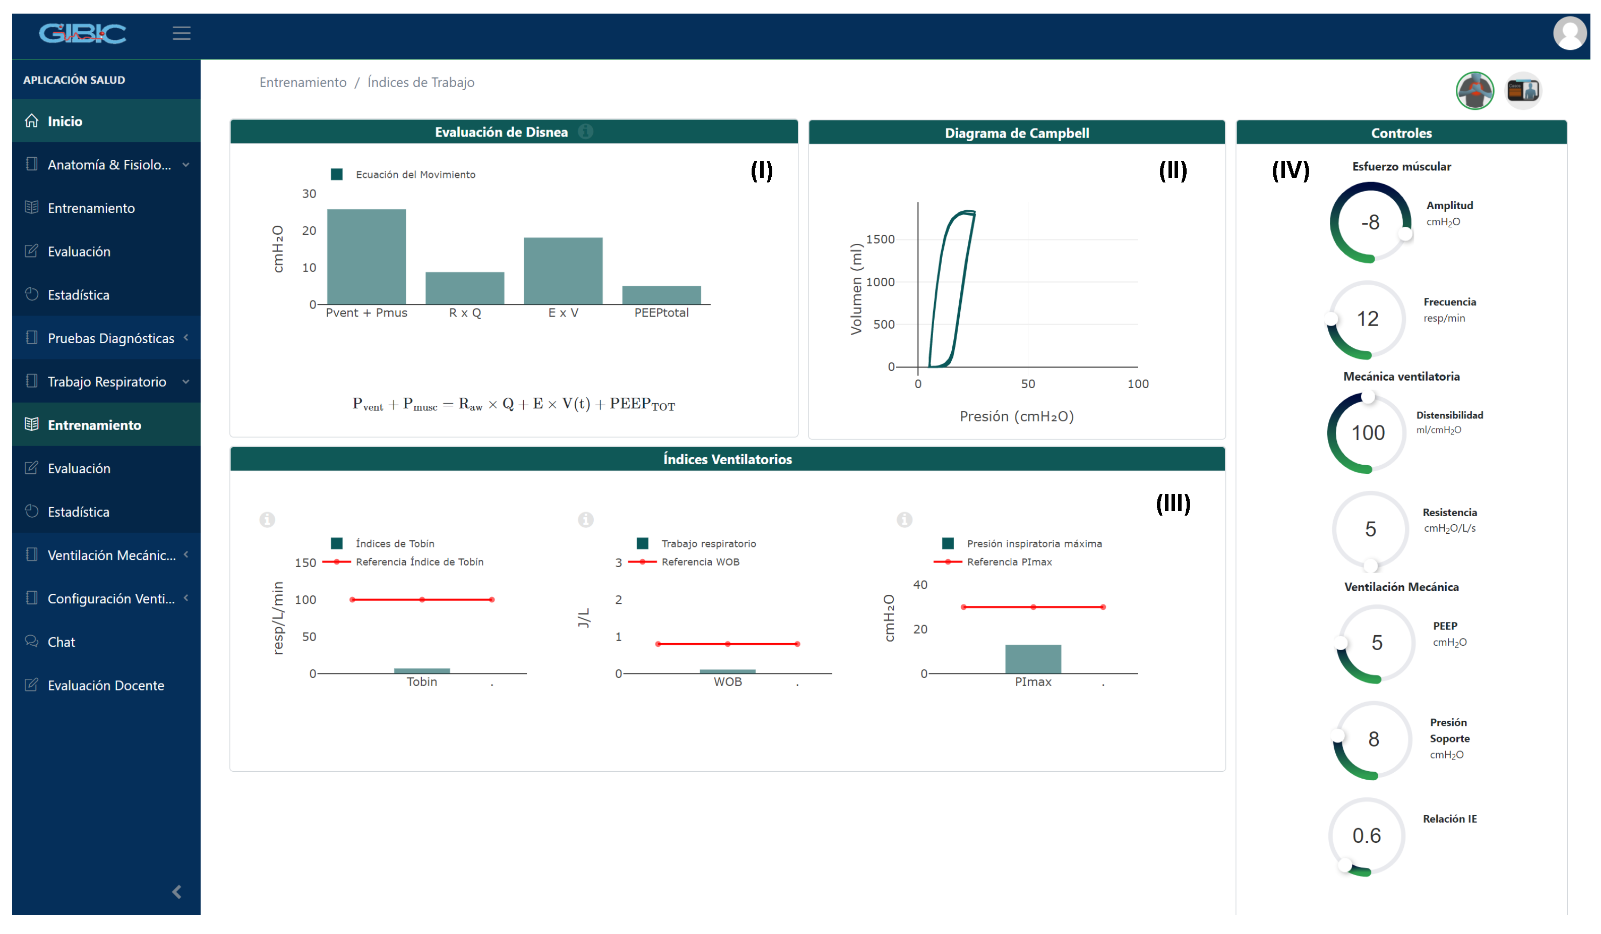Select the ventilator monitor round icon
The width and height of the screenshot is (1601, 934).
[1523, 91]
